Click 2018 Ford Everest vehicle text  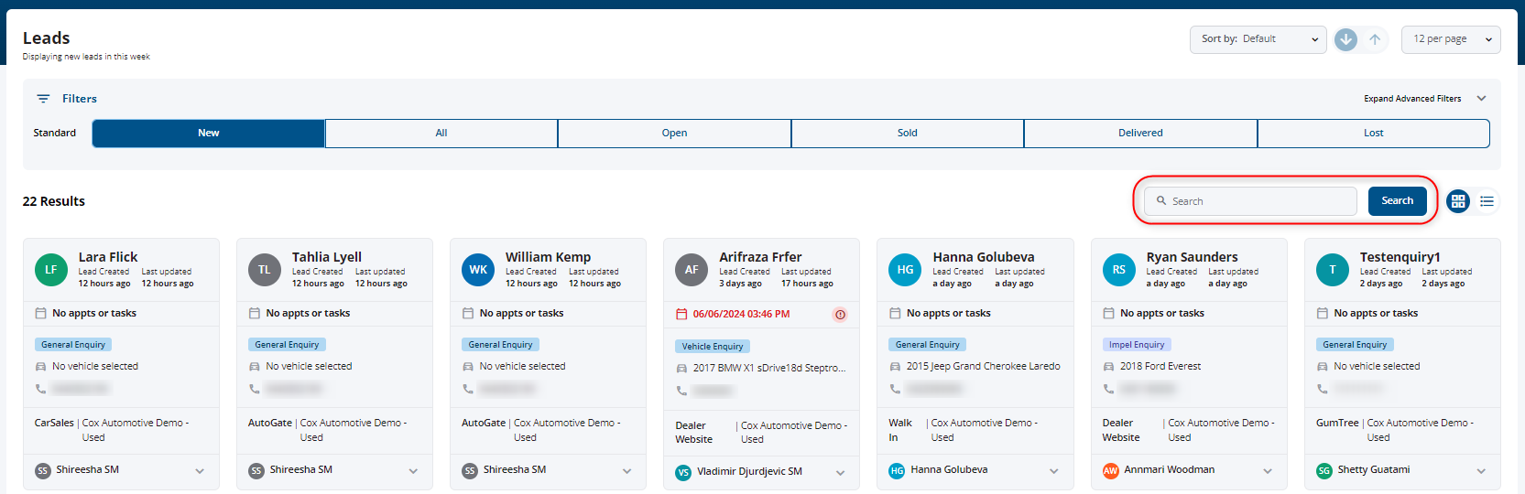[1160, 366]
